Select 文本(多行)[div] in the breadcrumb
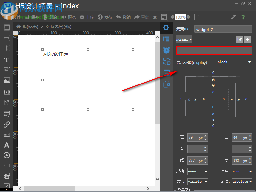 58,27
